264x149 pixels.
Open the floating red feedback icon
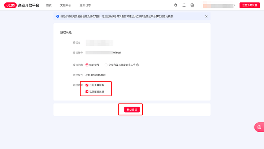(x=259, y=127)
